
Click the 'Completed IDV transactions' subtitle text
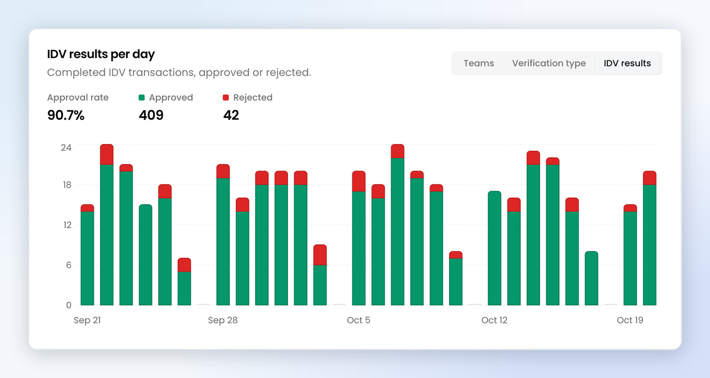click(179, 72)
